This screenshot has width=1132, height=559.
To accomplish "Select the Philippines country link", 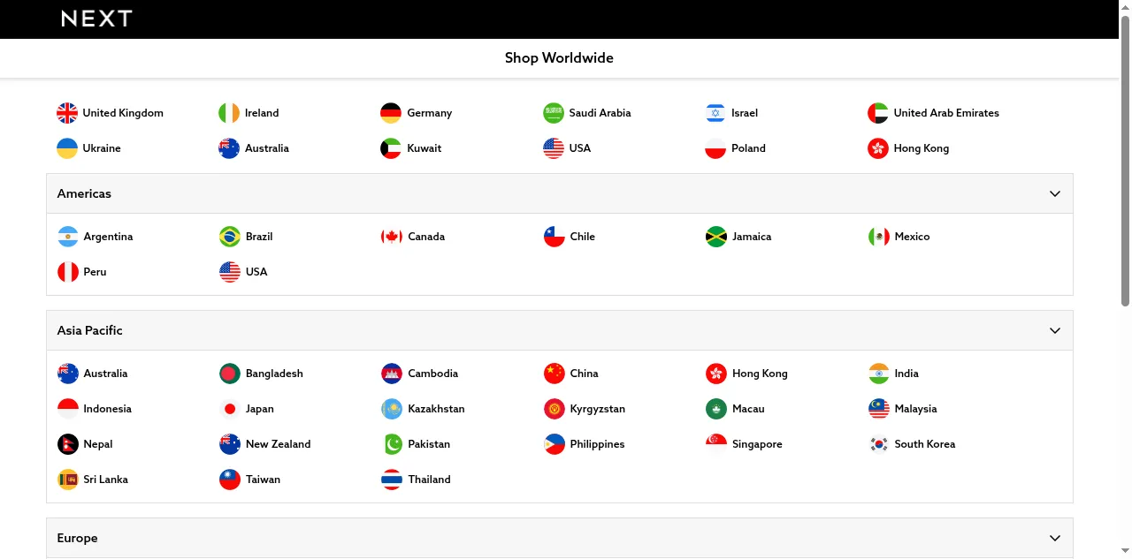I will click(x=597, y=444).
